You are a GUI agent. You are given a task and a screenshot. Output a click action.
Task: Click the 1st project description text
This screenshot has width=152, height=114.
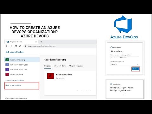coord(60,78)
